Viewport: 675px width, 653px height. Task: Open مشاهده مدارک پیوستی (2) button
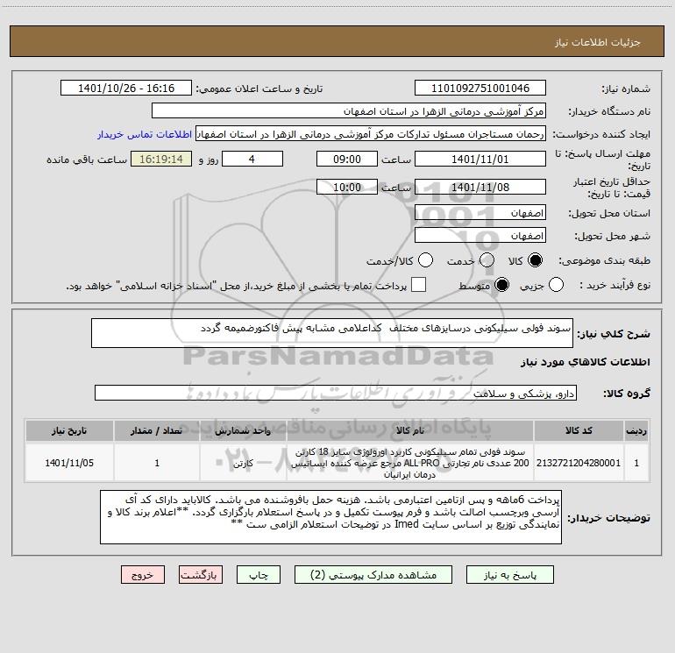(x=373, y=575)
